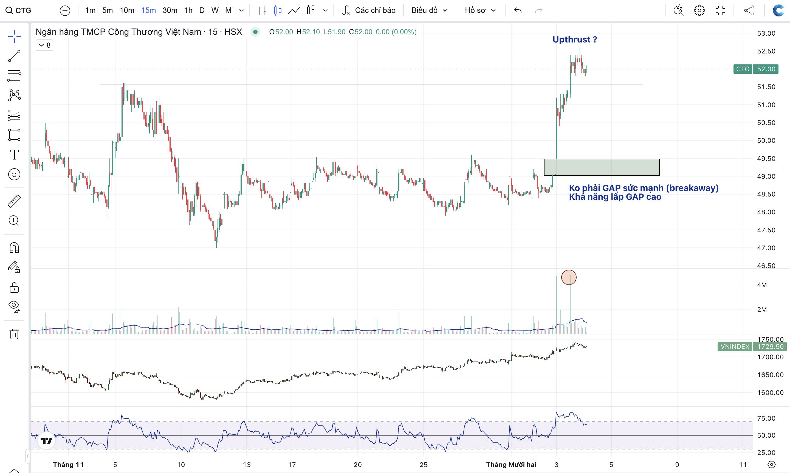Switch to the 1h timeframe
The width and height of the screenshot is (790, 473).
[x=188, y=10]
